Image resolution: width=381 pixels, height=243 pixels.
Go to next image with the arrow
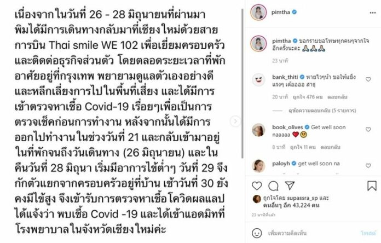[x=235, y=121]
